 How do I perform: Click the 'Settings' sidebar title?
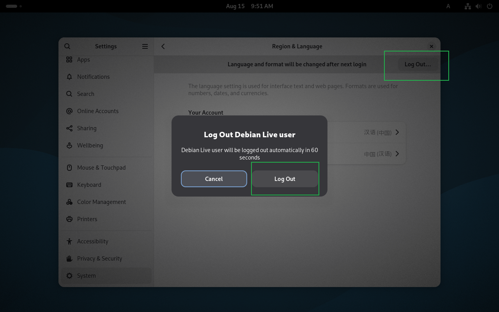point(106,46)
